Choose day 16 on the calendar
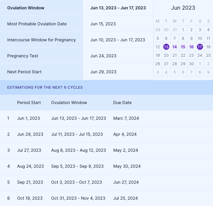213x206 pixels. click(191, 47)
